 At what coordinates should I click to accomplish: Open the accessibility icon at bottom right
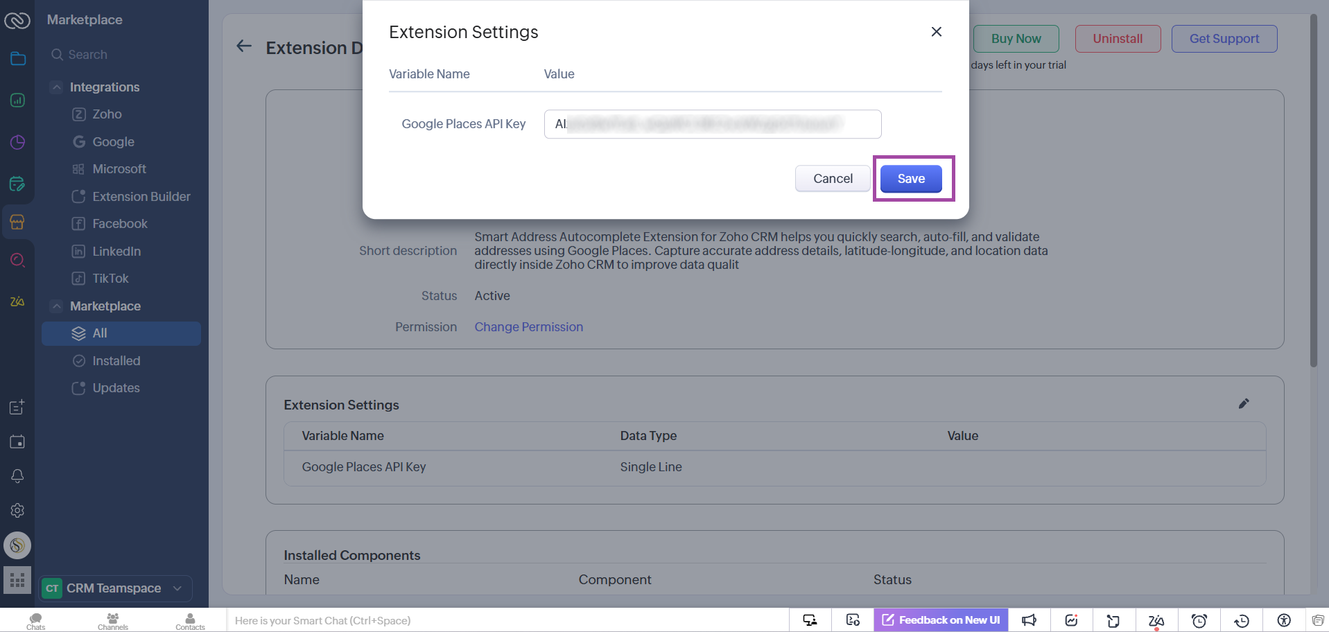[1283, 620]
